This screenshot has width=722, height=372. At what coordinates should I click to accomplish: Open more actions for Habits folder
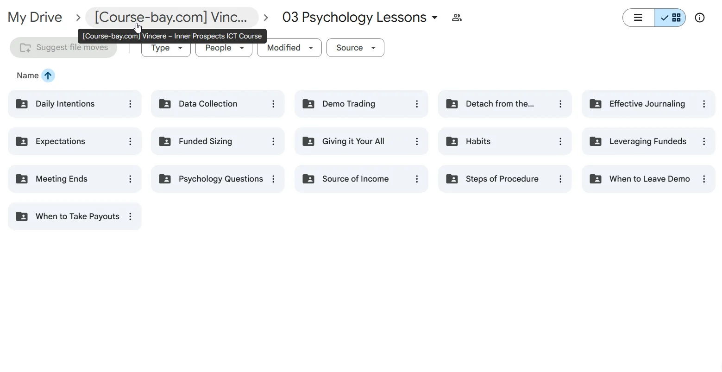560,141
